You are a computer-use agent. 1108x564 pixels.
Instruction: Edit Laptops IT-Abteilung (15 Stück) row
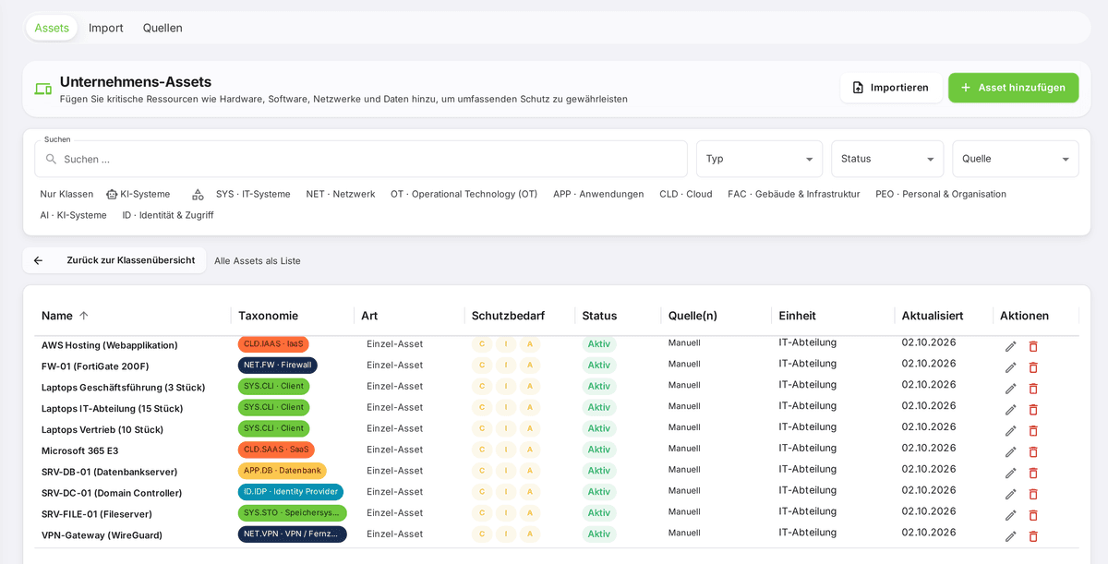[1010, 410]
